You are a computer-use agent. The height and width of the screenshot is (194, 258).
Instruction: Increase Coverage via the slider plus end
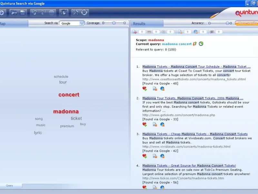pos(124,23)
